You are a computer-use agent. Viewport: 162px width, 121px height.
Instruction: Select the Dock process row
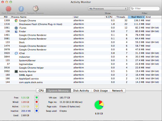click(81, 42)
